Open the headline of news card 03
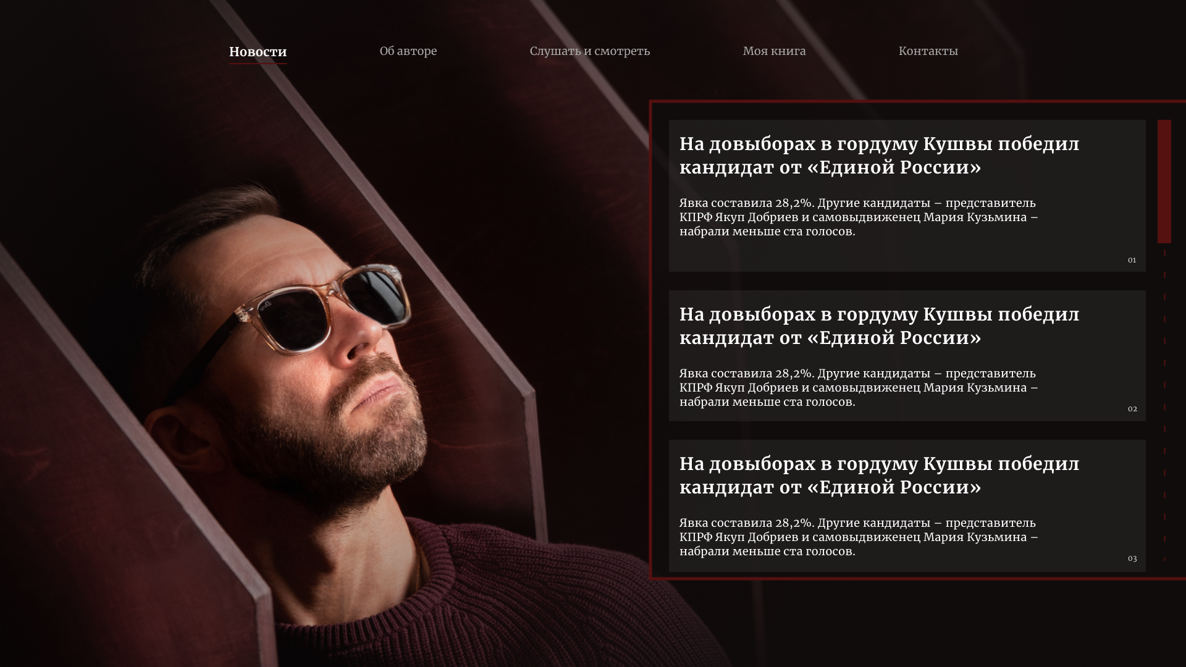The image size is (1186, 667). [x=879, y=476]
